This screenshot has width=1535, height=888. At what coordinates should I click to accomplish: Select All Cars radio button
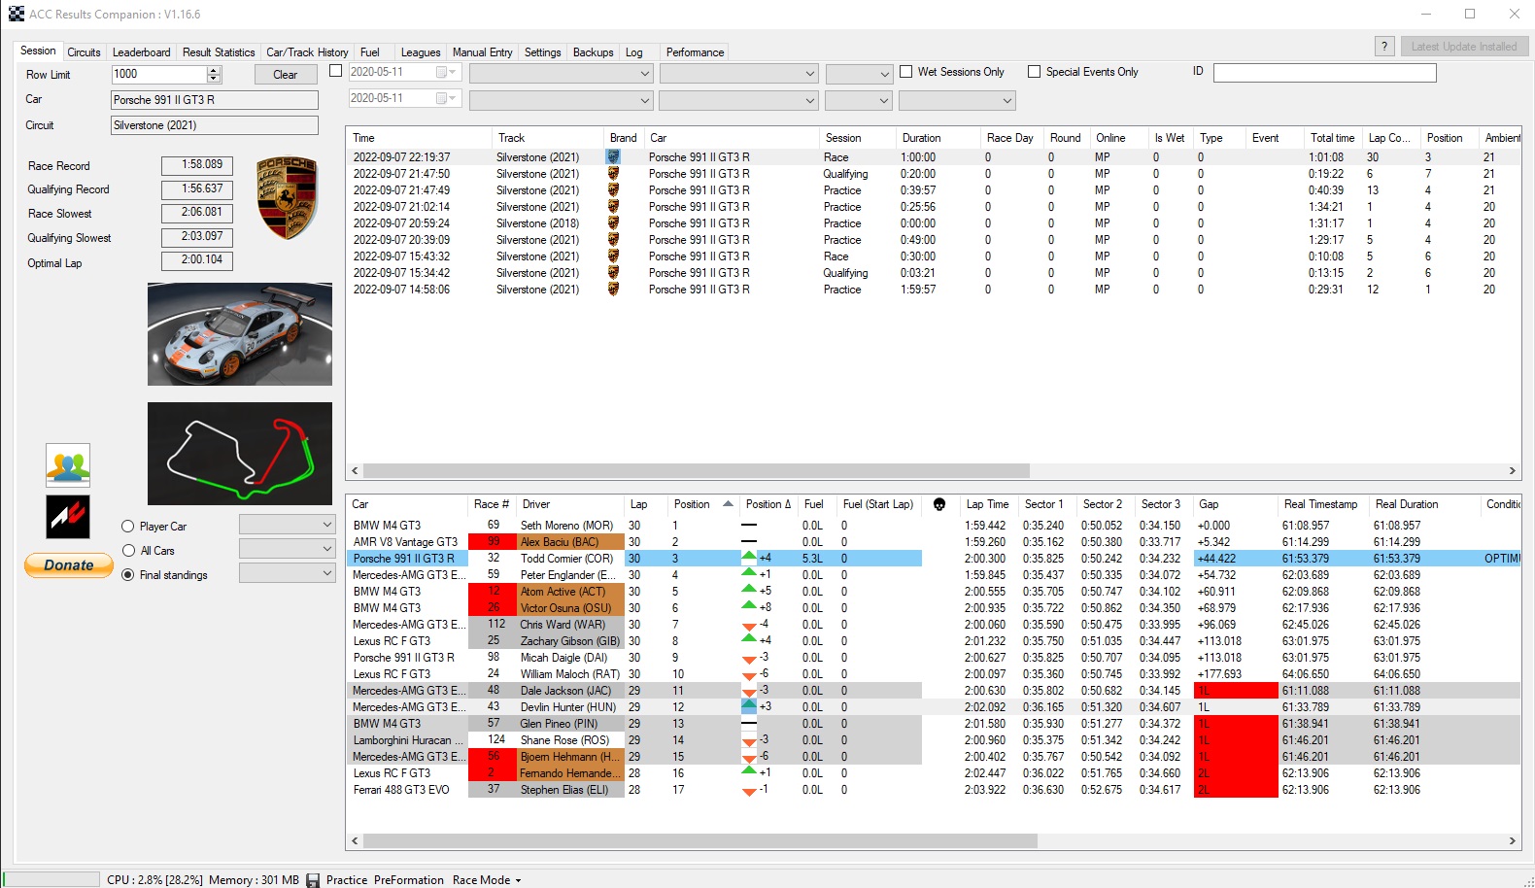coord(127,551)
